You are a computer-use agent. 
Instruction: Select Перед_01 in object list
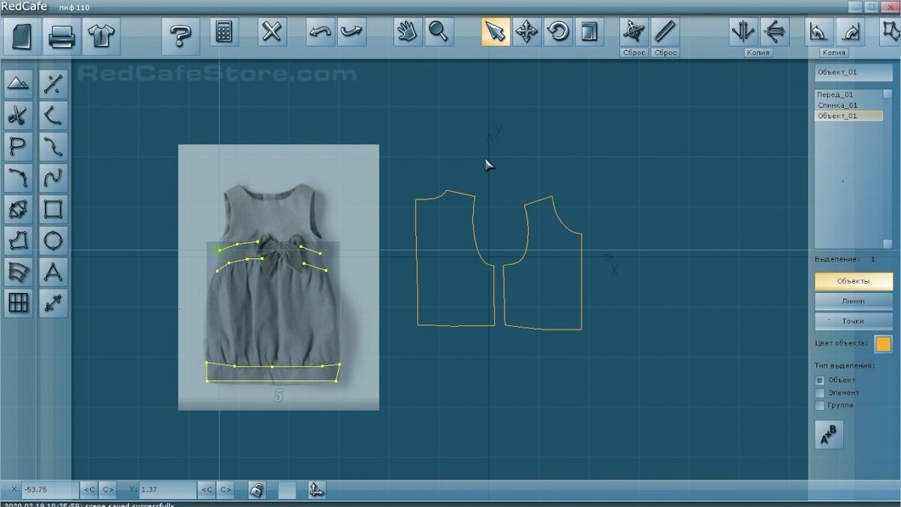coord(848,95)
